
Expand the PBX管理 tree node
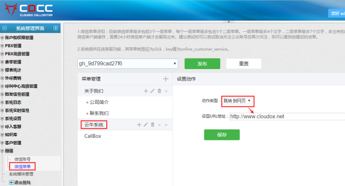[2, 46]
